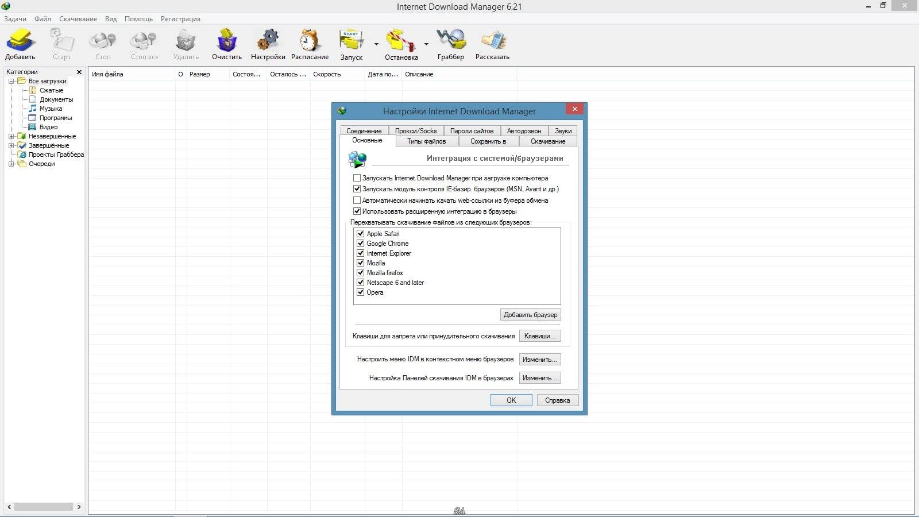
Task: Switch to the Пароли сайтов tab
Action: pos(472,130)
